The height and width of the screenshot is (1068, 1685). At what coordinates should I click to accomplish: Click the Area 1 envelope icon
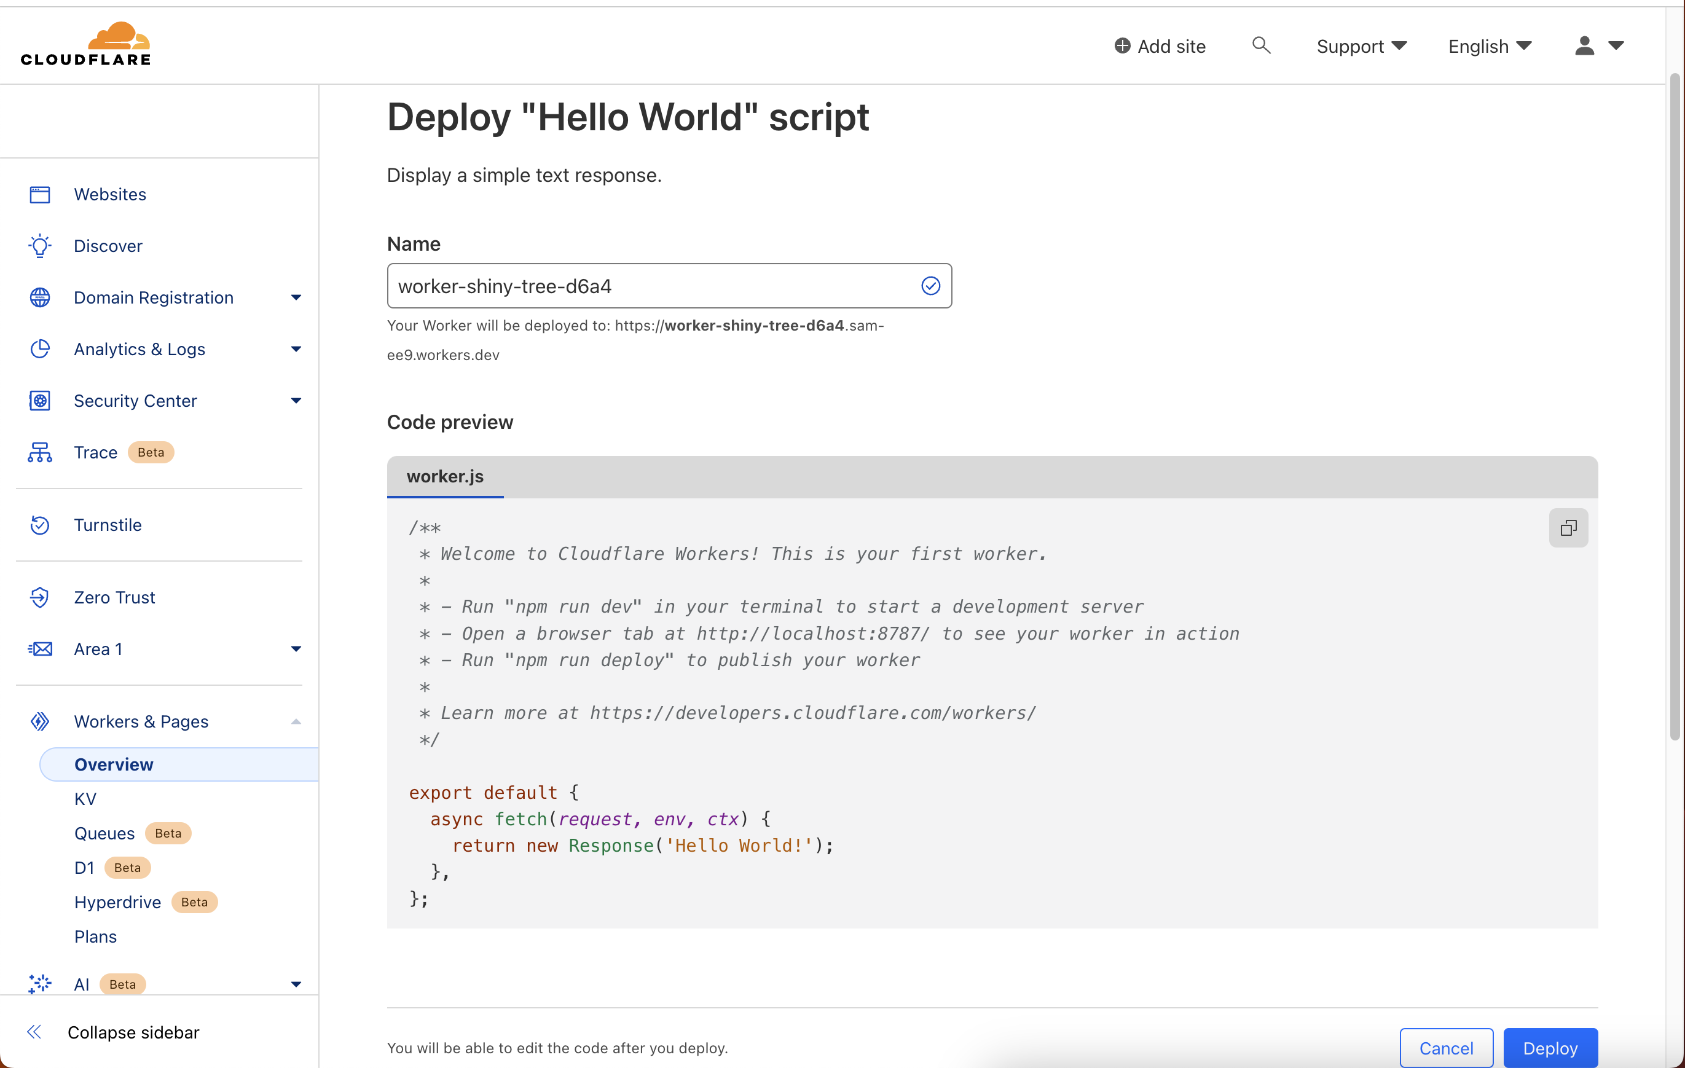pos(40,650)
